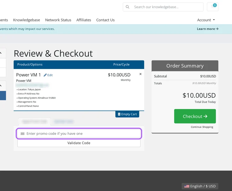
Task: Click the $10.00USD Monthly totals text
Action: tap(204, 83)
